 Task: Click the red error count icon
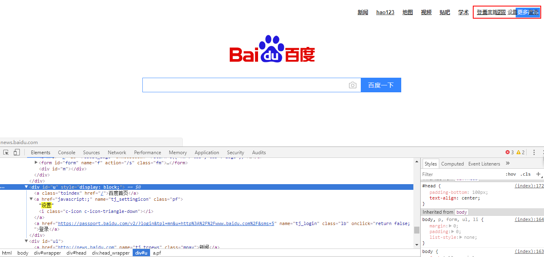pyautogui.click(x=508, y=153)
